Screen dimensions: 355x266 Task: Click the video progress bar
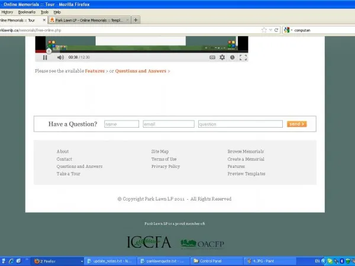tap(142, 53)
